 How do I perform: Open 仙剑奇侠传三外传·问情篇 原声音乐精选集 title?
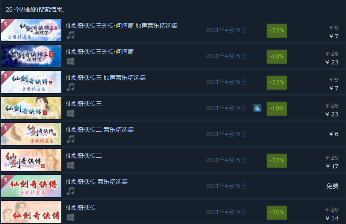pyautogui.click(x=121, y=26)
